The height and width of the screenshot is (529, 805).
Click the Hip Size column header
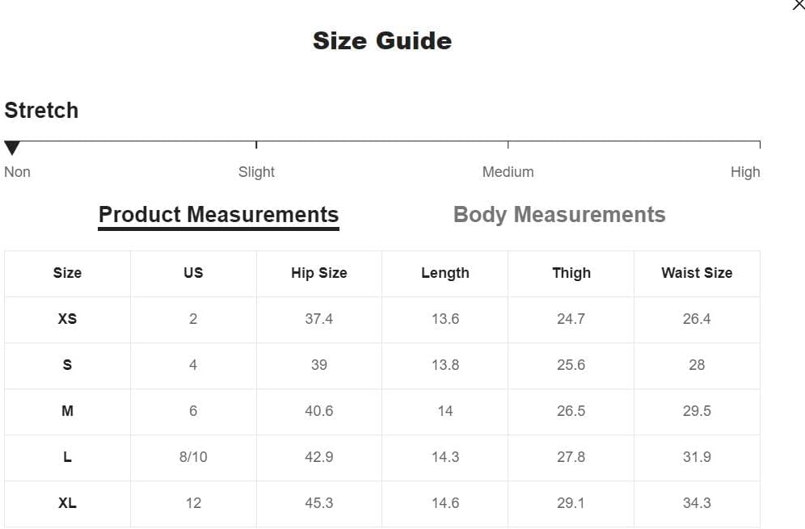318,273
